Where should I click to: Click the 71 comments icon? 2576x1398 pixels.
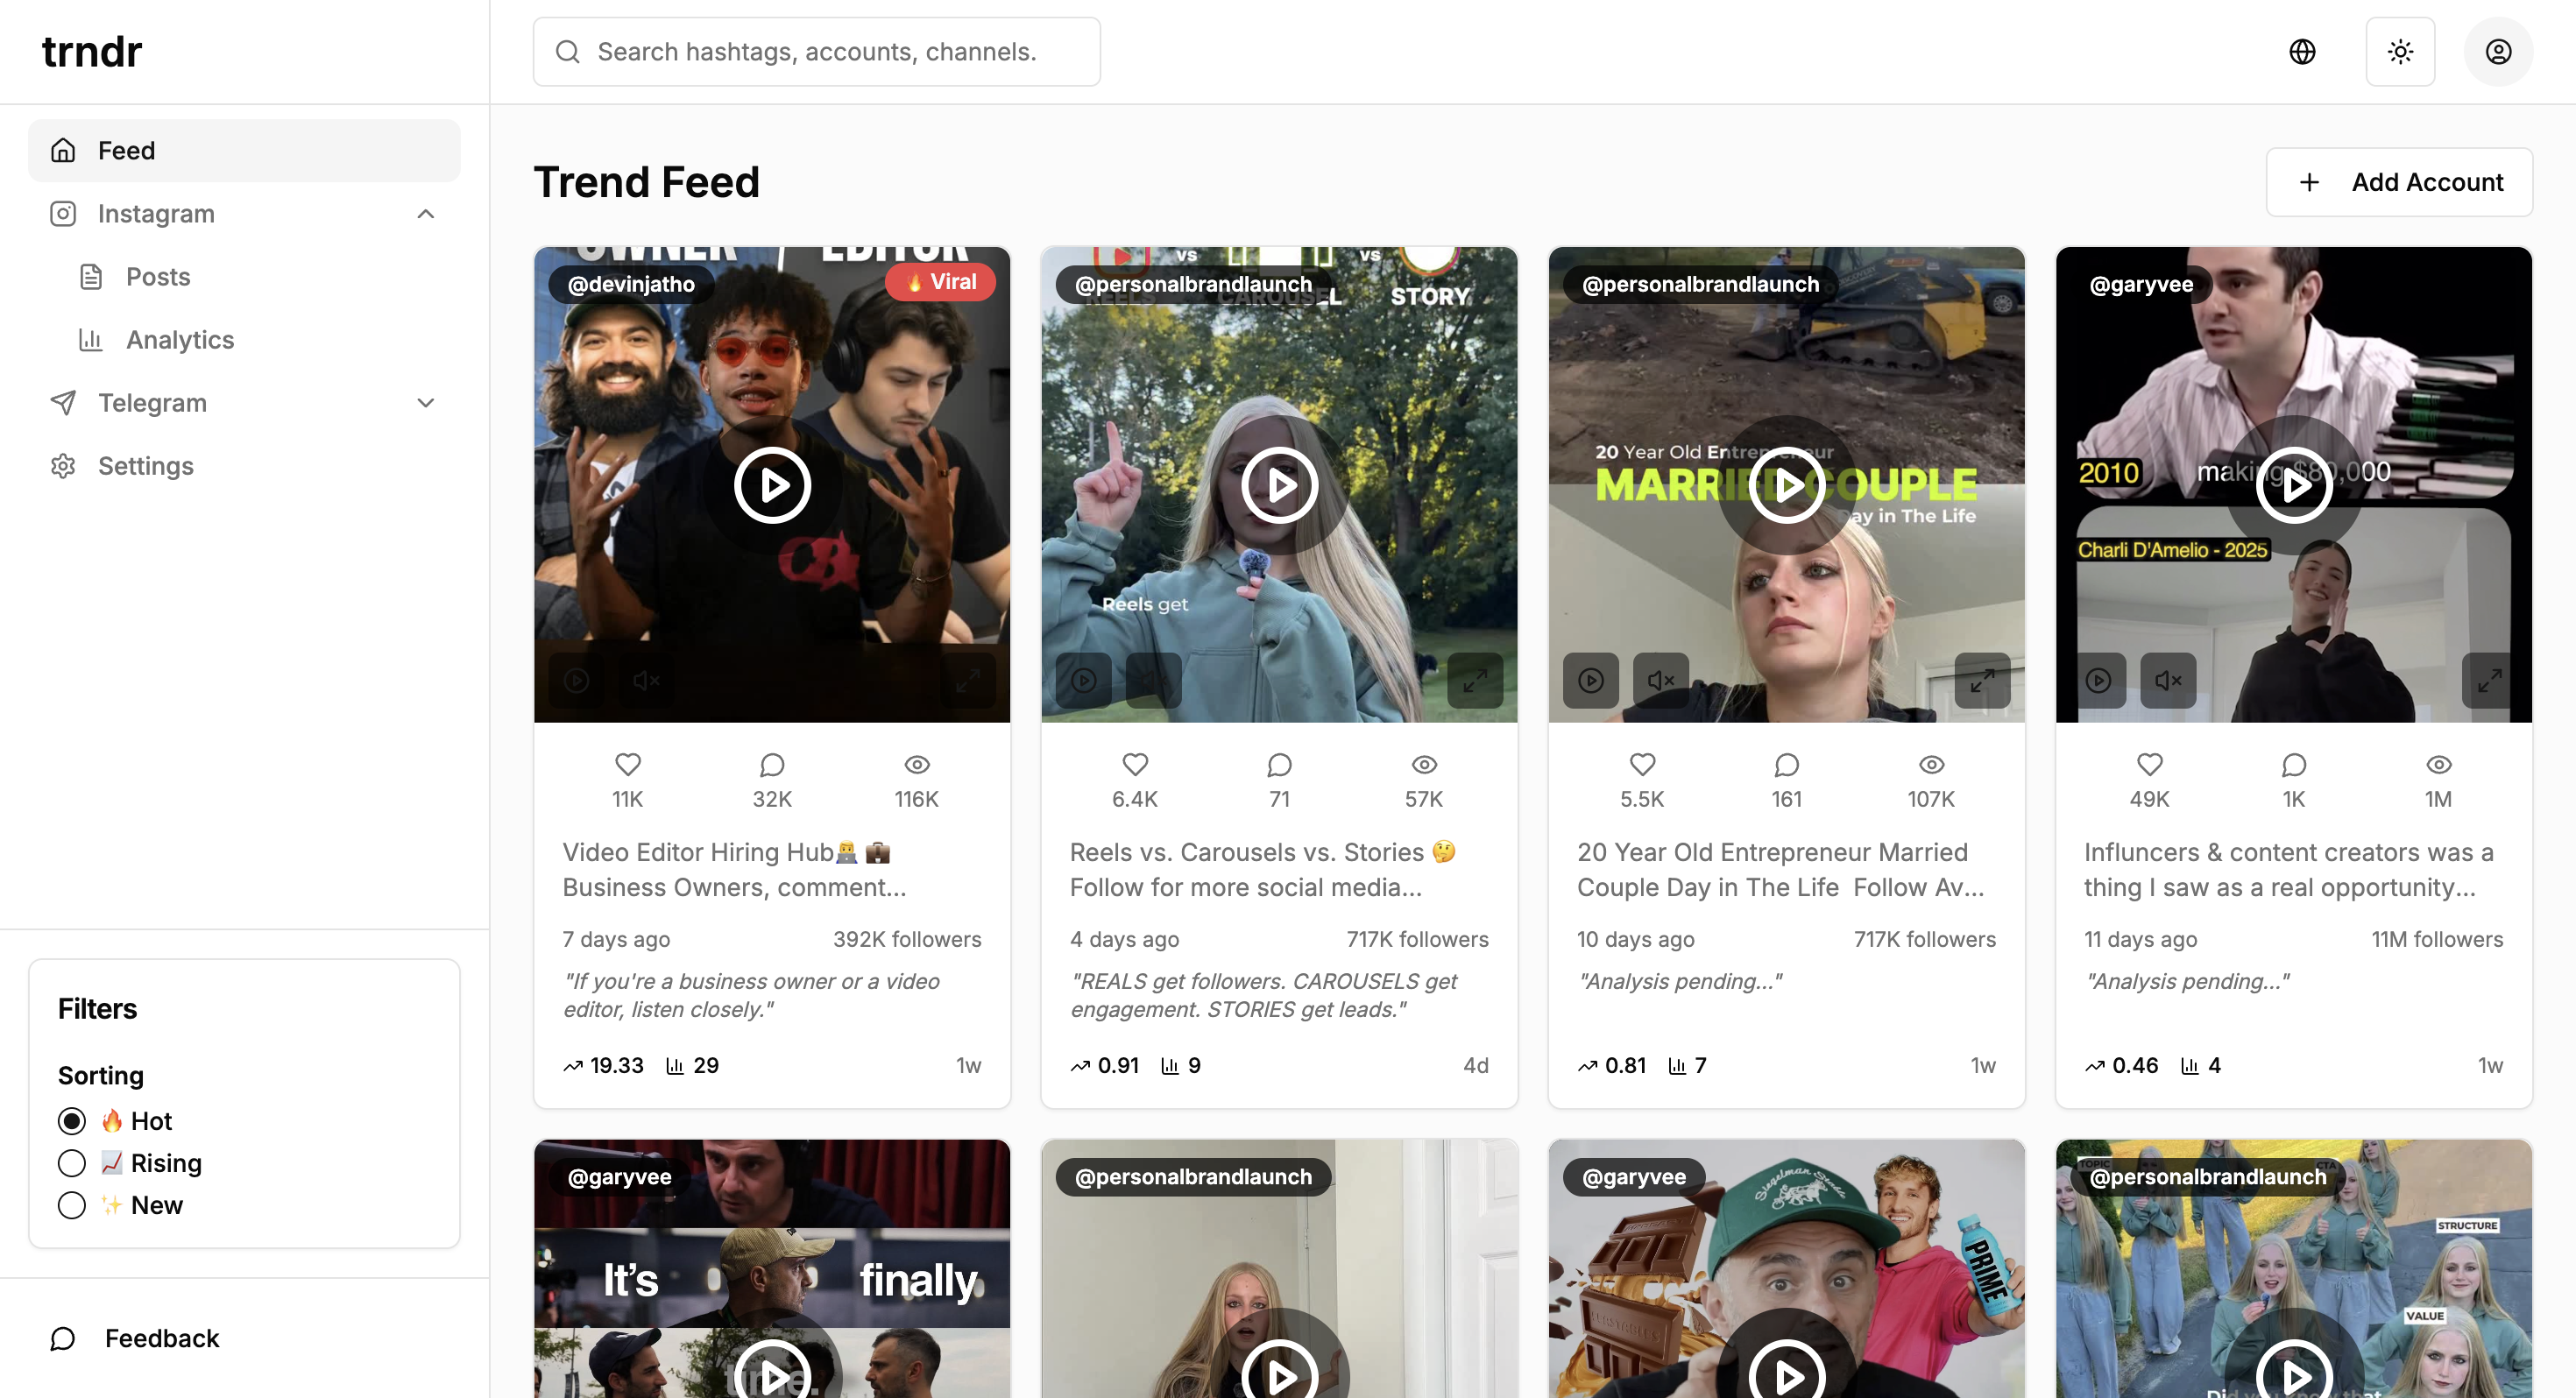pyautogui.click(x=1279, y=764)
